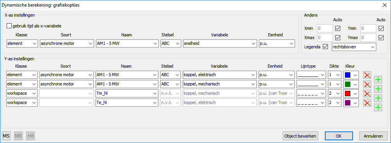
Task: Toggle the Legenda checkbox
Action: pyautogui.click(x=325, y=47)
